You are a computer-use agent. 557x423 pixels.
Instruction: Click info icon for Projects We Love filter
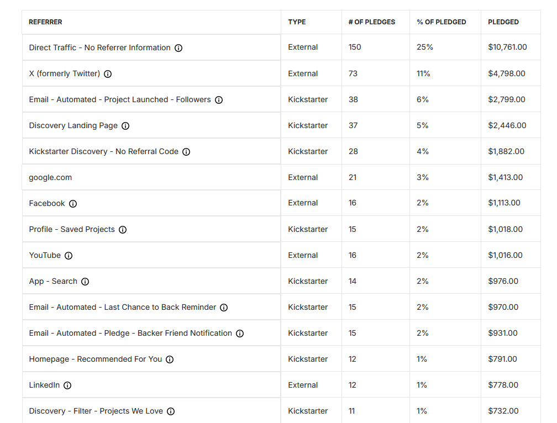tap(171, 411)
